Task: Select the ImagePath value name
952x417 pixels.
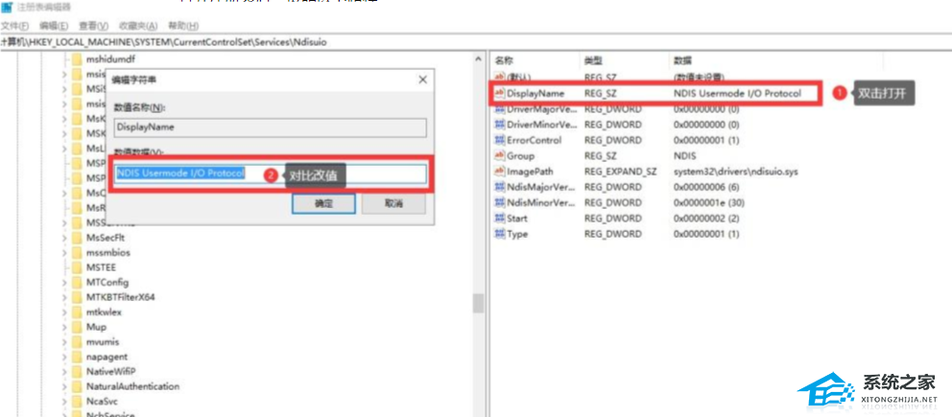Action: 530,172
